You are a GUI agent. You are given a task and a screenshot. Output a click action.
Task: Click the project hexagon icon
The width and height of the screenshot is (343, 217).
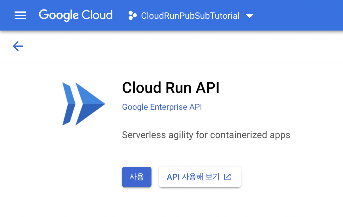point(132,15)
